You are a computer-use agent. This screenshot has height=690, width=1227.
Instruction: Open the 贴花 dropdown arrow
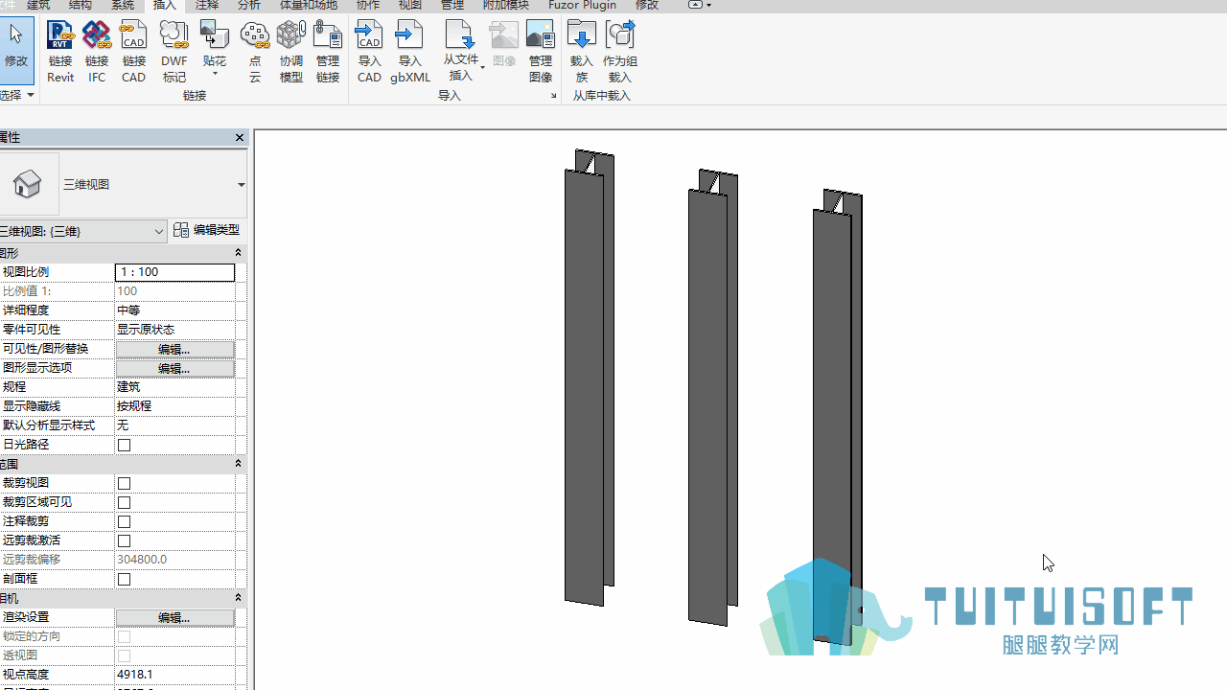pyautogui.click(x=215, y=74)
